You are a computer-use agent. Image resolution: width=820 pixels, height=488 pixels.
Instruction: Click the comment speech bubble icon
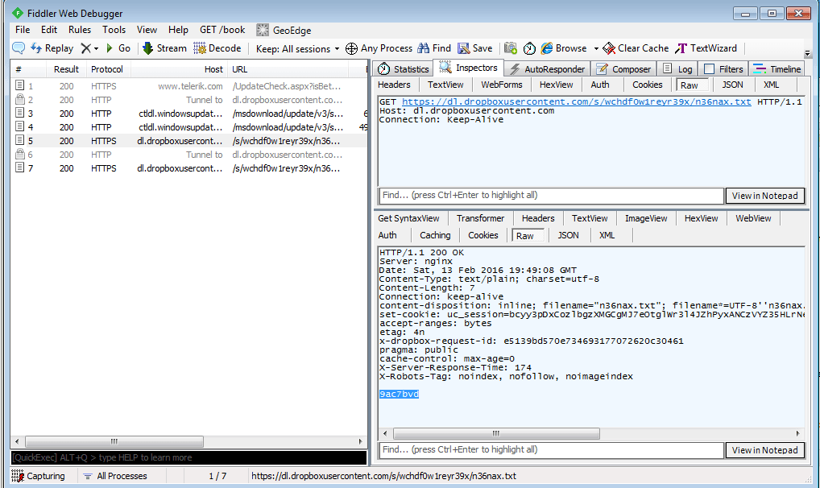[x=19, y=48]
